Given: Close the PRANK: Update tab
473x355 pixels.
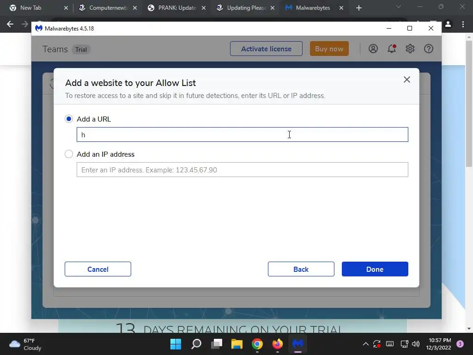Looking at the screenshot, I should (x=204, y=8).
